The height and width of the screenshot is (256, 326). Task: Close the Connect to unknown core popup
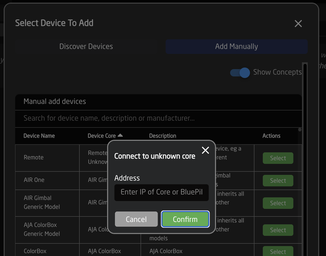(x=205, y=150)
